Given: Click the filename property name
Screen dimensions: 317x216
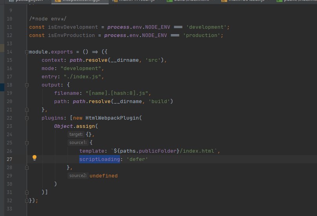Looking at the screenshot, I should pos(67,93).
